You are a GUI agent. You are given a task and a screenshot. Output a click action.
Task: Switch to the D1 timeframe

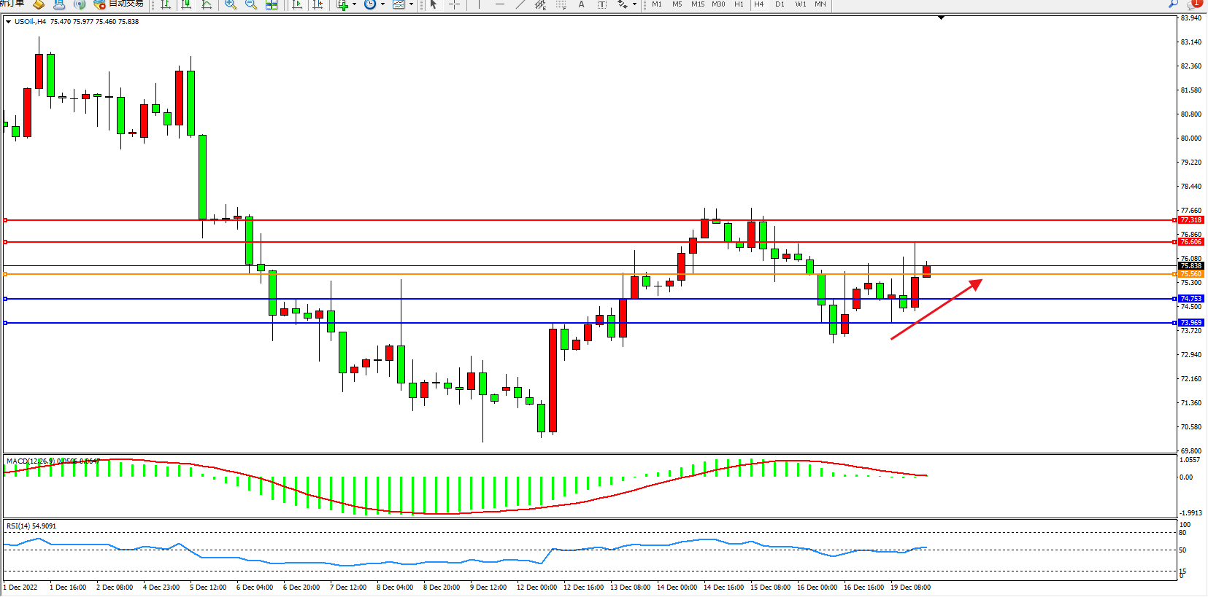tap(780, 4)
